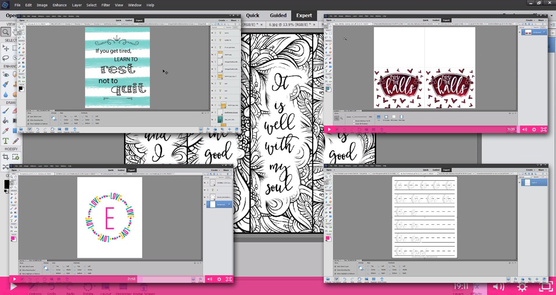This screenshot has height=295, width=556.
Task: Open Photo Bin in the teal quote window
Action: [x=21, y=130]
